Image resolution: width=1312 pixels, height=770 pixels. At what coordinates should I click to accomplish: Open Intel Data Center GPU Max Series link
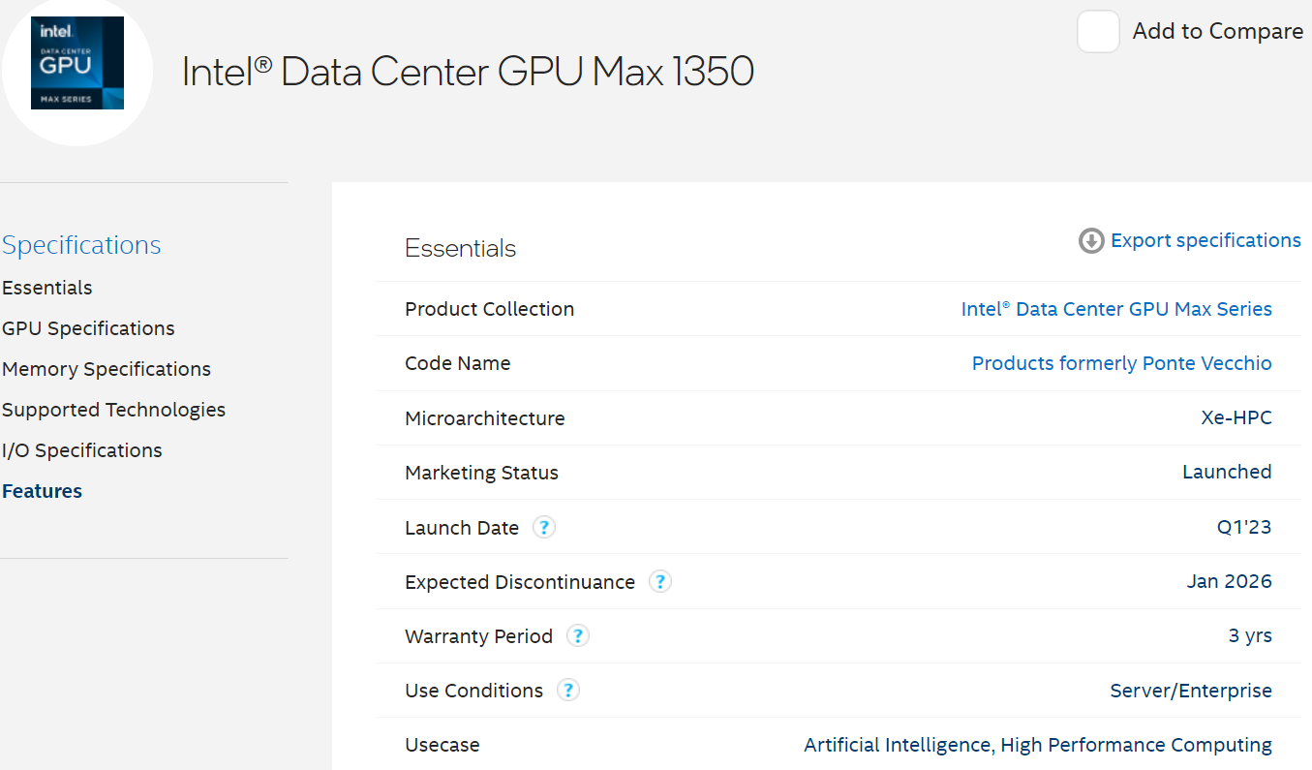(x=1115, y=309)
